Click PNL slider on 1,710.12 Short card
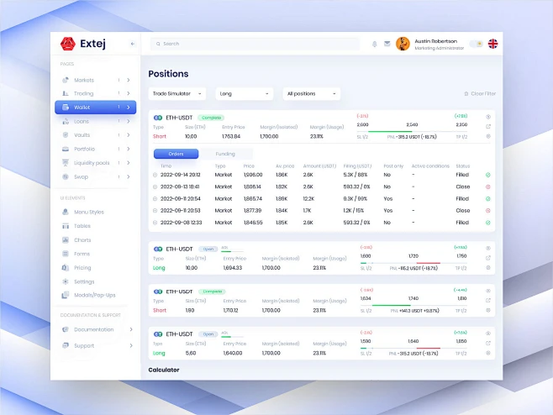The image size is (553, 415). 413,305
